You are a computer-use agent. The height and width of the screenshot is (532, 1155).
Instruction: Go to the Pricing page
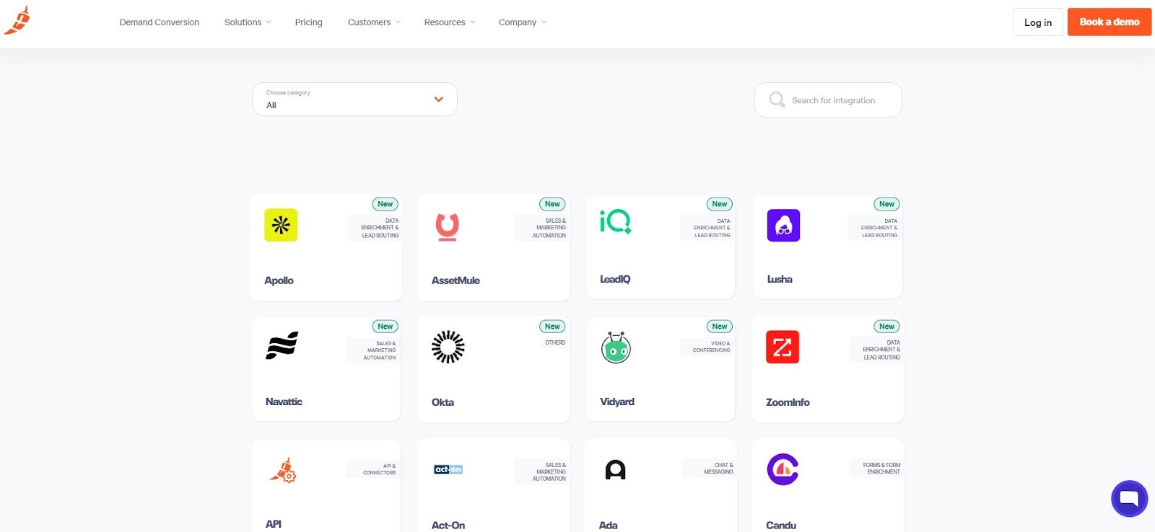pos(309,22)
